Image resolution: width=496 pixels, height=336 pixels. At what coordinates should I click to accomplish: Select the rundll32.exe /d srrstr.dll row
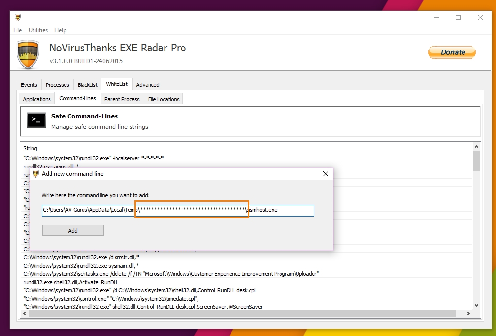click(x=247, y=257)
